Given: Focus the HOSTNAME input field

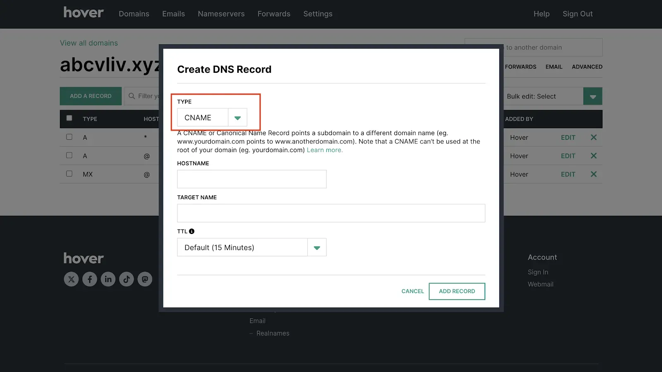Looking at the screenshot, I should pos(252,179).
